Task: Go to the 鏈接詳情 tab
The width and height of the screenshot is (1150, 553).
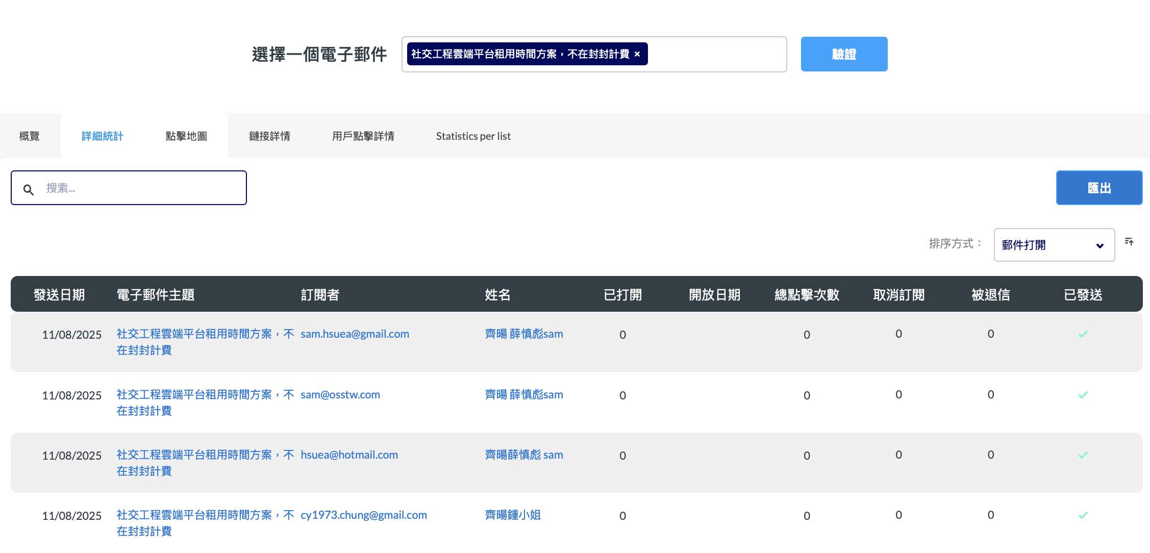Action: (269, 136)
